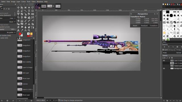The image size is (182, 102).
Task: Select the Move tool
Action: click(x=18, y=8)
